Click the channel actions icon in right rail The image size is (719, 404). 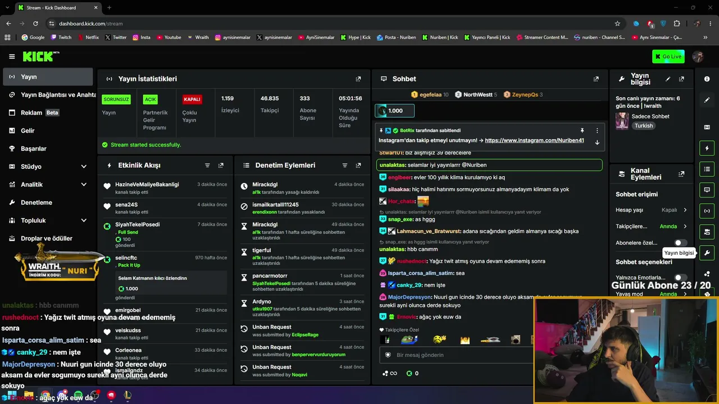point(707,232)
